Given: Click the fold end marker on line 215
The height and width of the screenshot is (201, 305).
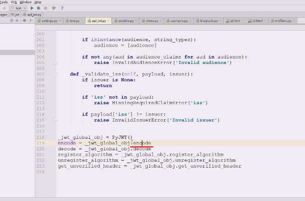Looking at the screenshot, I should click(x=56, y=120).
